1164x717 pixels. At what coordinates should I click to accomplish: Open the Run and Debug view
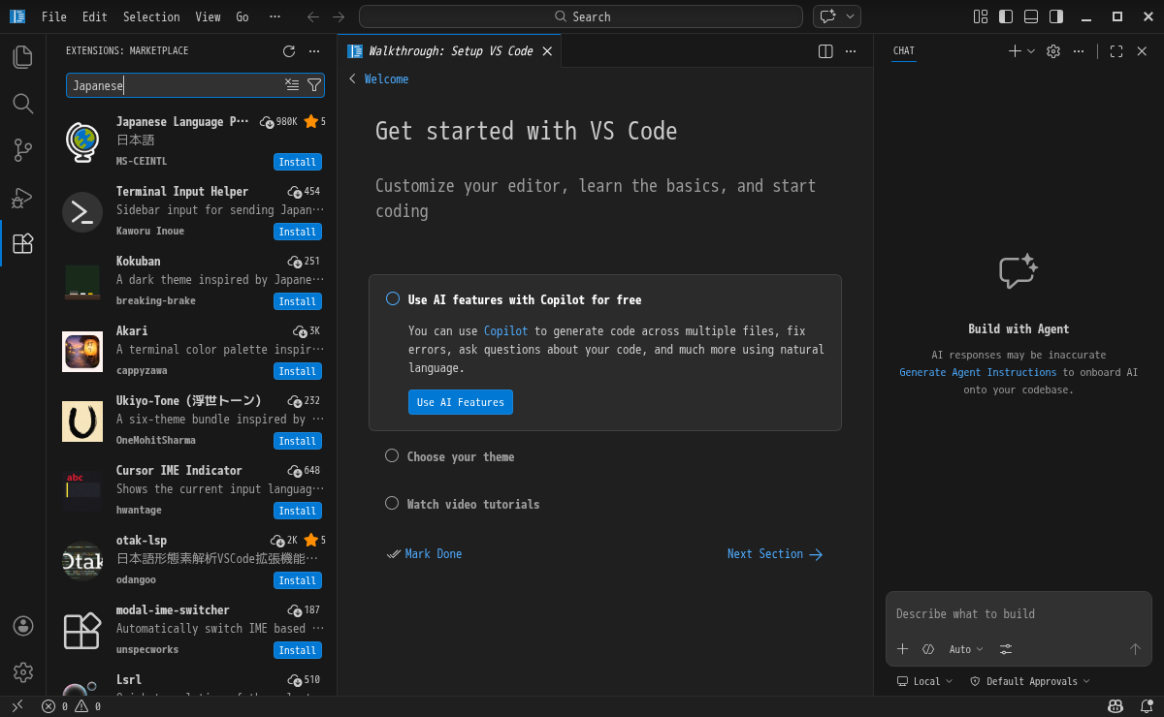click(22, 198)
